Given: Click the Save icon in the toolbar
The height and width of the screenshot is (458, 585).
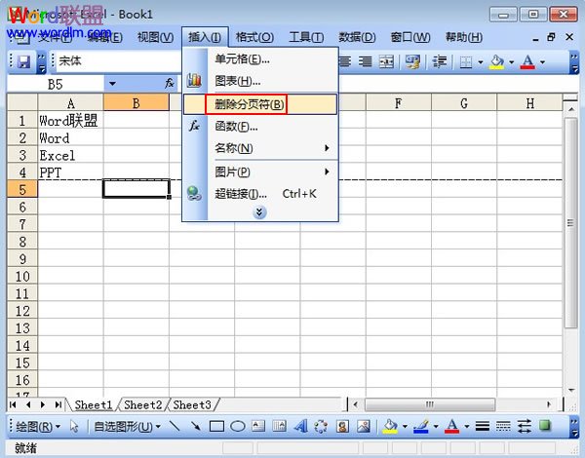Looking at the screenshot, I should (x=23, y=61).
